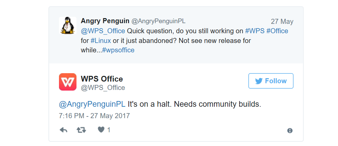The width and height of the screenshot is (338, 146).
Task: Open the #WPS hashtag
Action: [x=255, y=31]
